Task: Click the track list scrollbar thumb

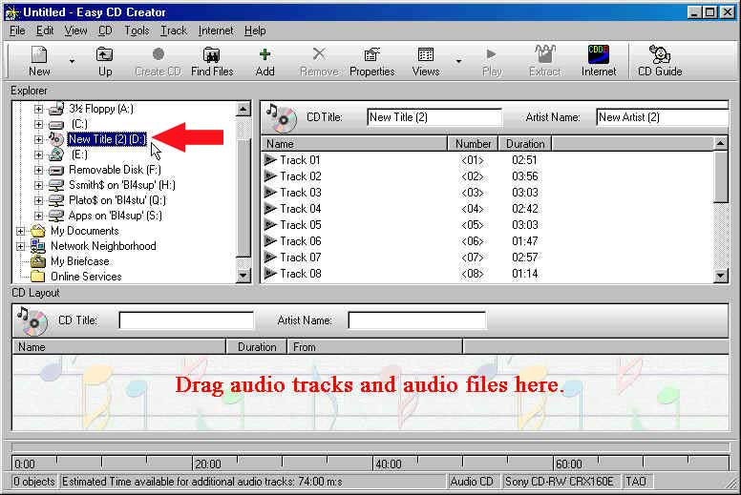Action: 721,177
